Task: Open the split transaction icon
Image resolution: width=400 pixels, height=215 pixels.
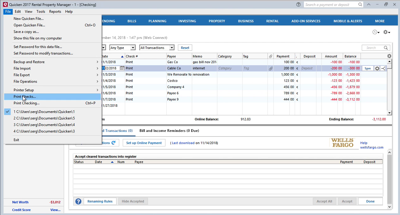Action: 384,68
